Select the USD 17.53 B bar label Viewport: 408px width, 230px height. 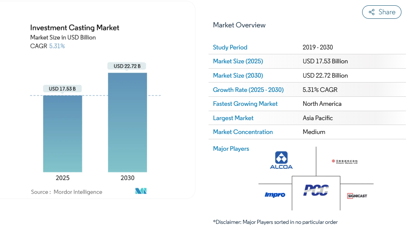(x=63, y=89)
